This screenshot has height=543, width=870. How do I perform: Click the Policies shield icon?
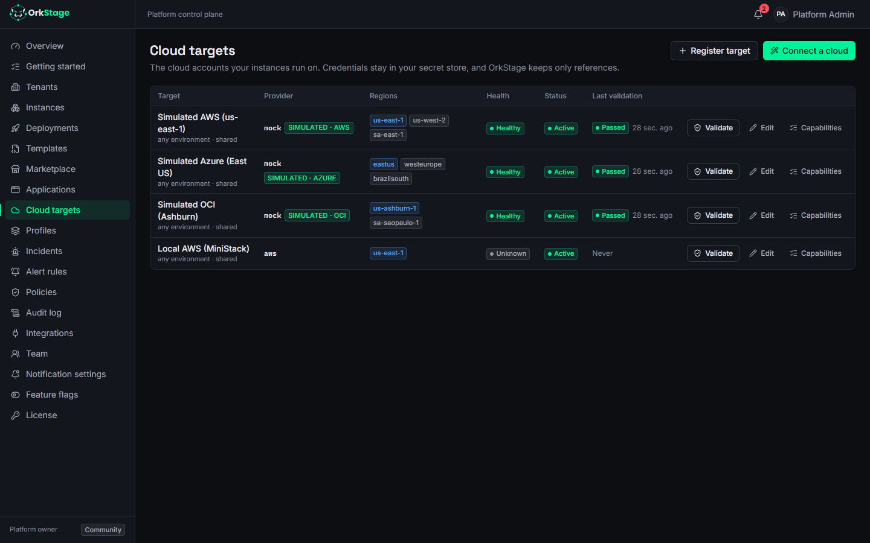16,292
